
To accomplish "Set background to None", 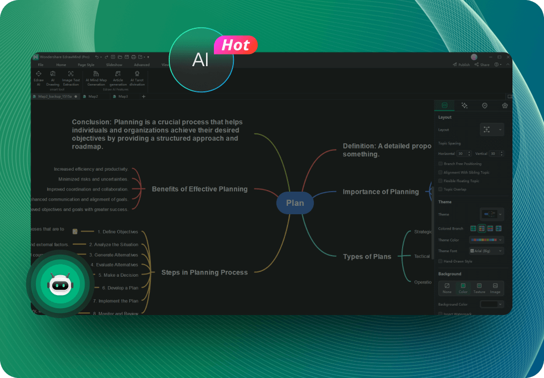I will [x=447, y=288].
